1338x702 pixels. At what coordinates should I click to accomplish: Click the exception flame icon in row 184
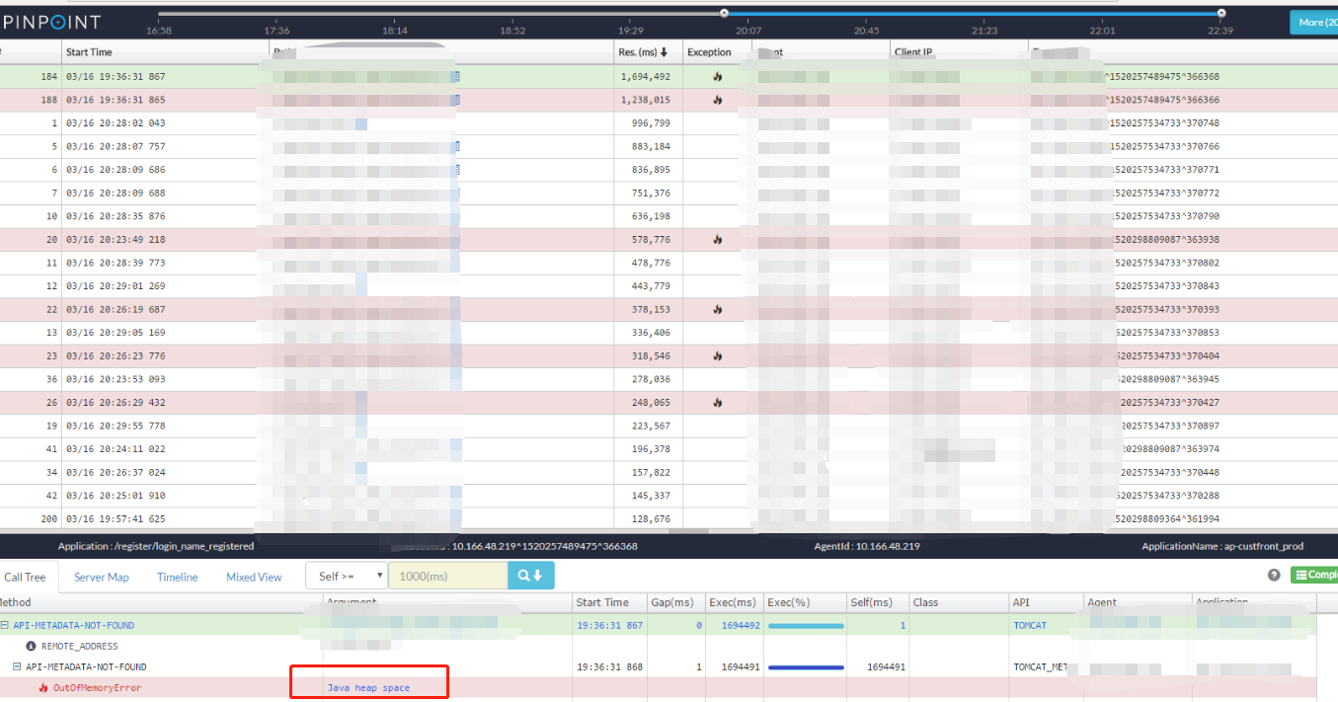pyautogui.click(x=717, y=76)
